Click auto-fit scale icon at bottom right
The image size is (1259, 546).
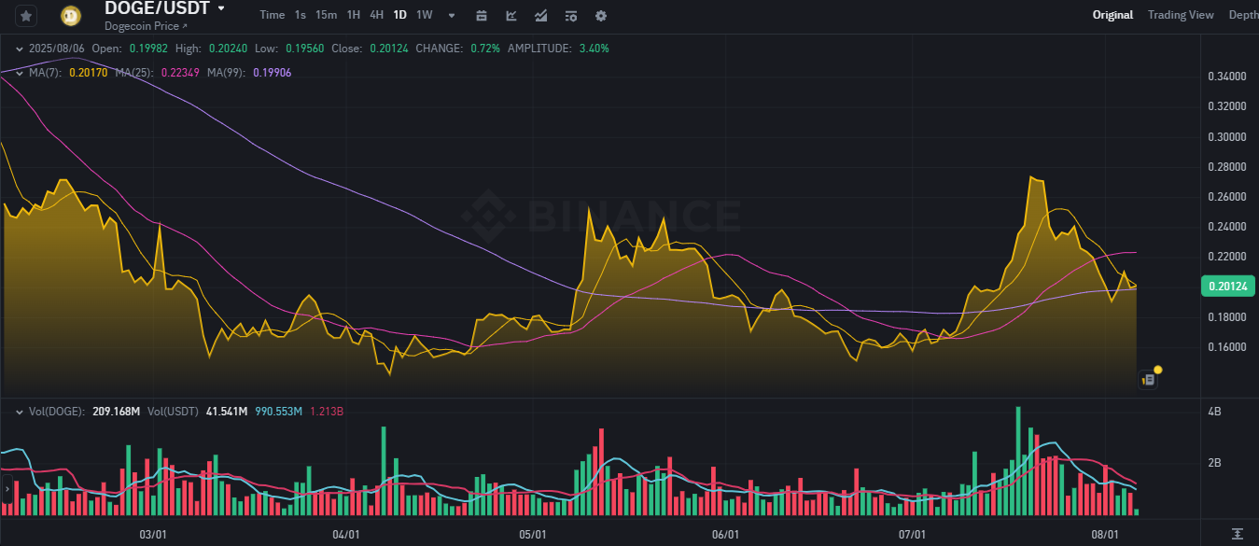pos(1238,534)
